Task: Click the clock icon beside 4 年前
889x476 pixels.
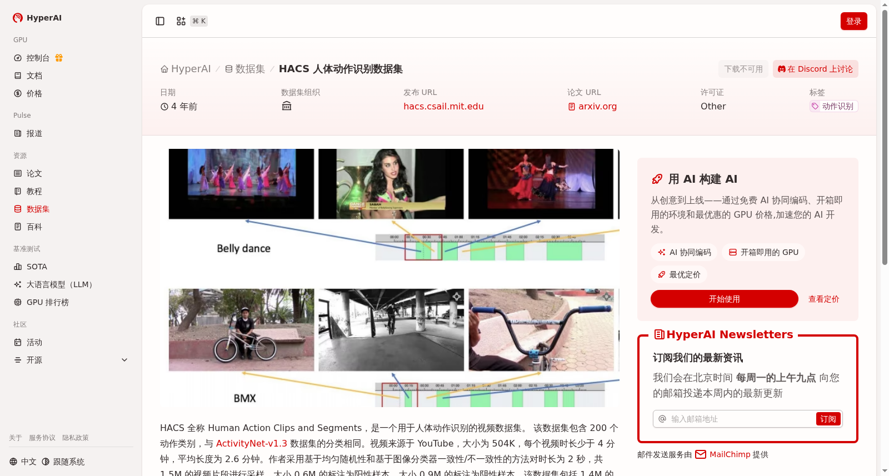Action: click(x=164, y=107)
